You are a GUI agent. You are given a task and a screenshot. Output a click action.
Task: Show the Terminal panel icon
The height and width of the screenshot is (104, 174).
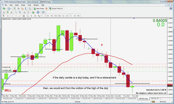(x=26, y=9)
